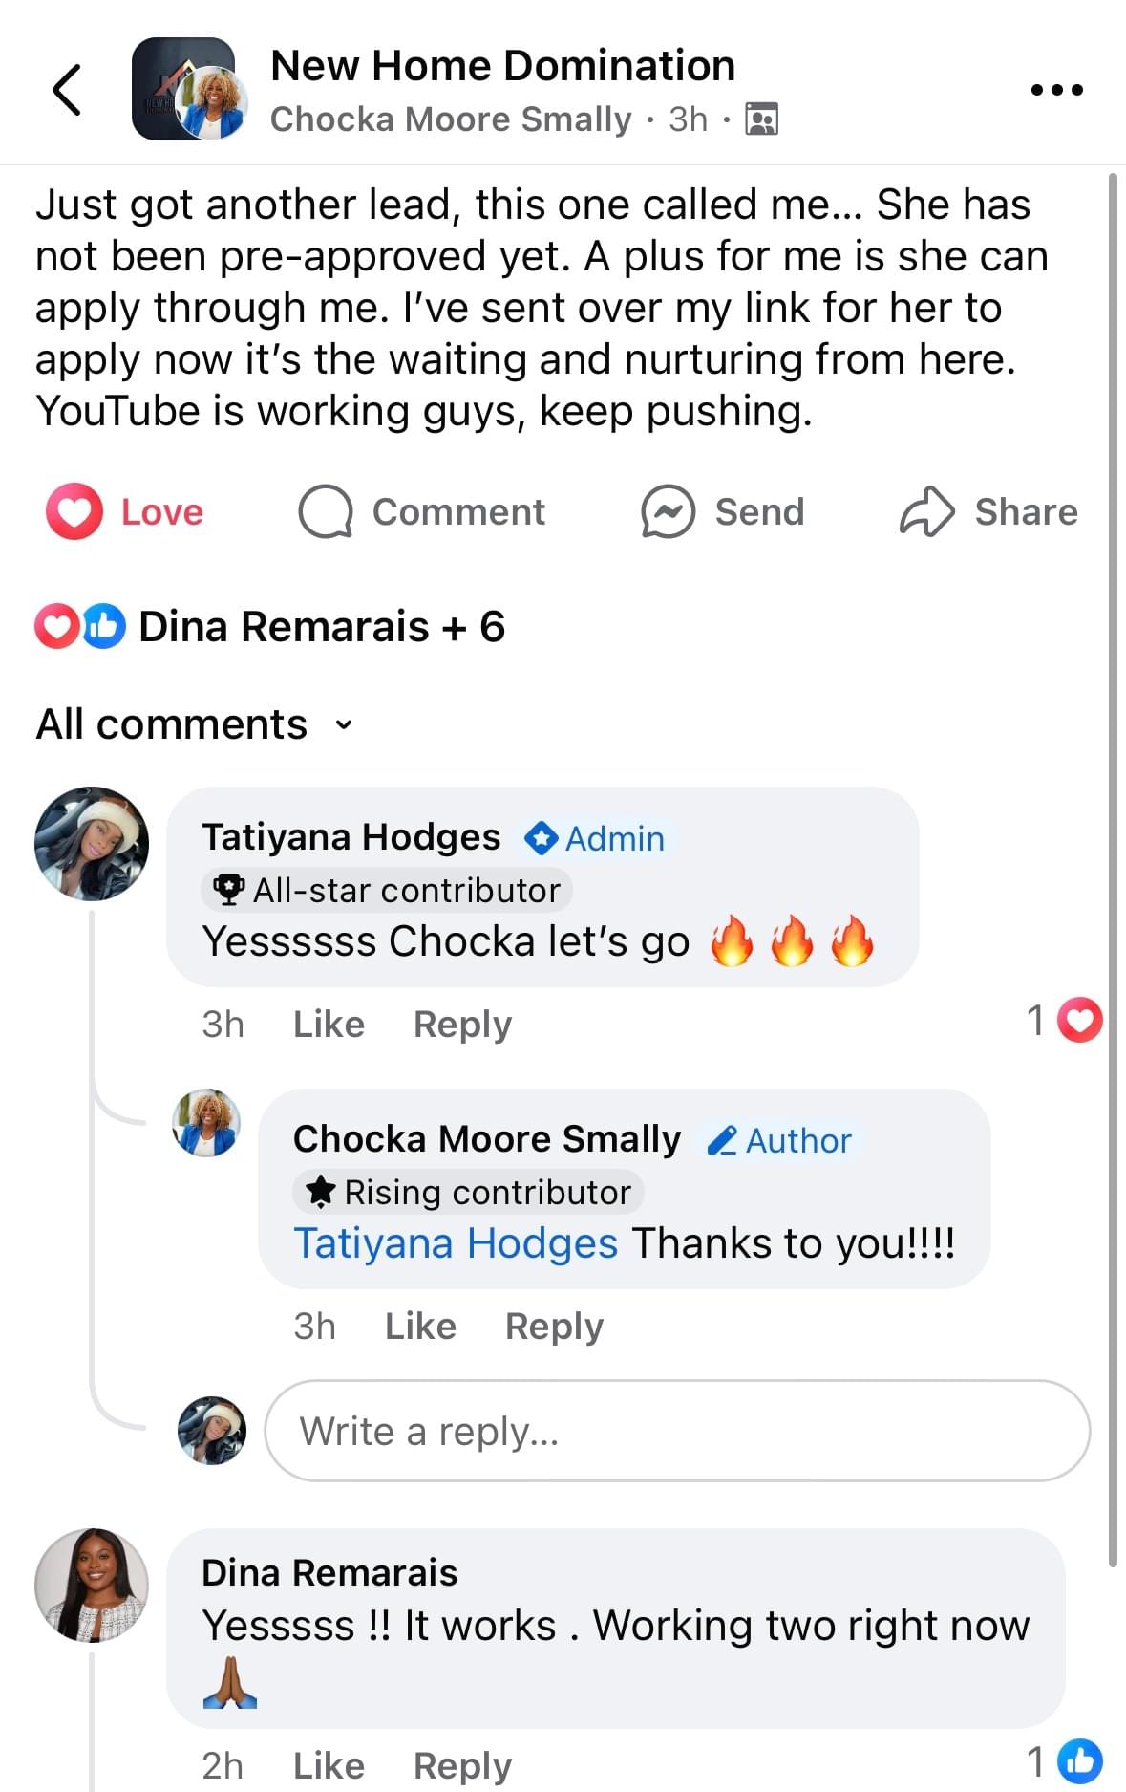Viewport: 1126px width, 1792px height.
Task: View thumbs-up reaction on Dina's comment
Action: coord(1080,1761)
